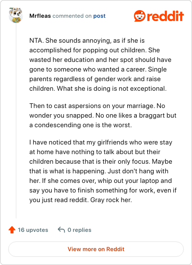
Task: Click the sentence "Gray rock her."
Action: click(x=111, y=200)
